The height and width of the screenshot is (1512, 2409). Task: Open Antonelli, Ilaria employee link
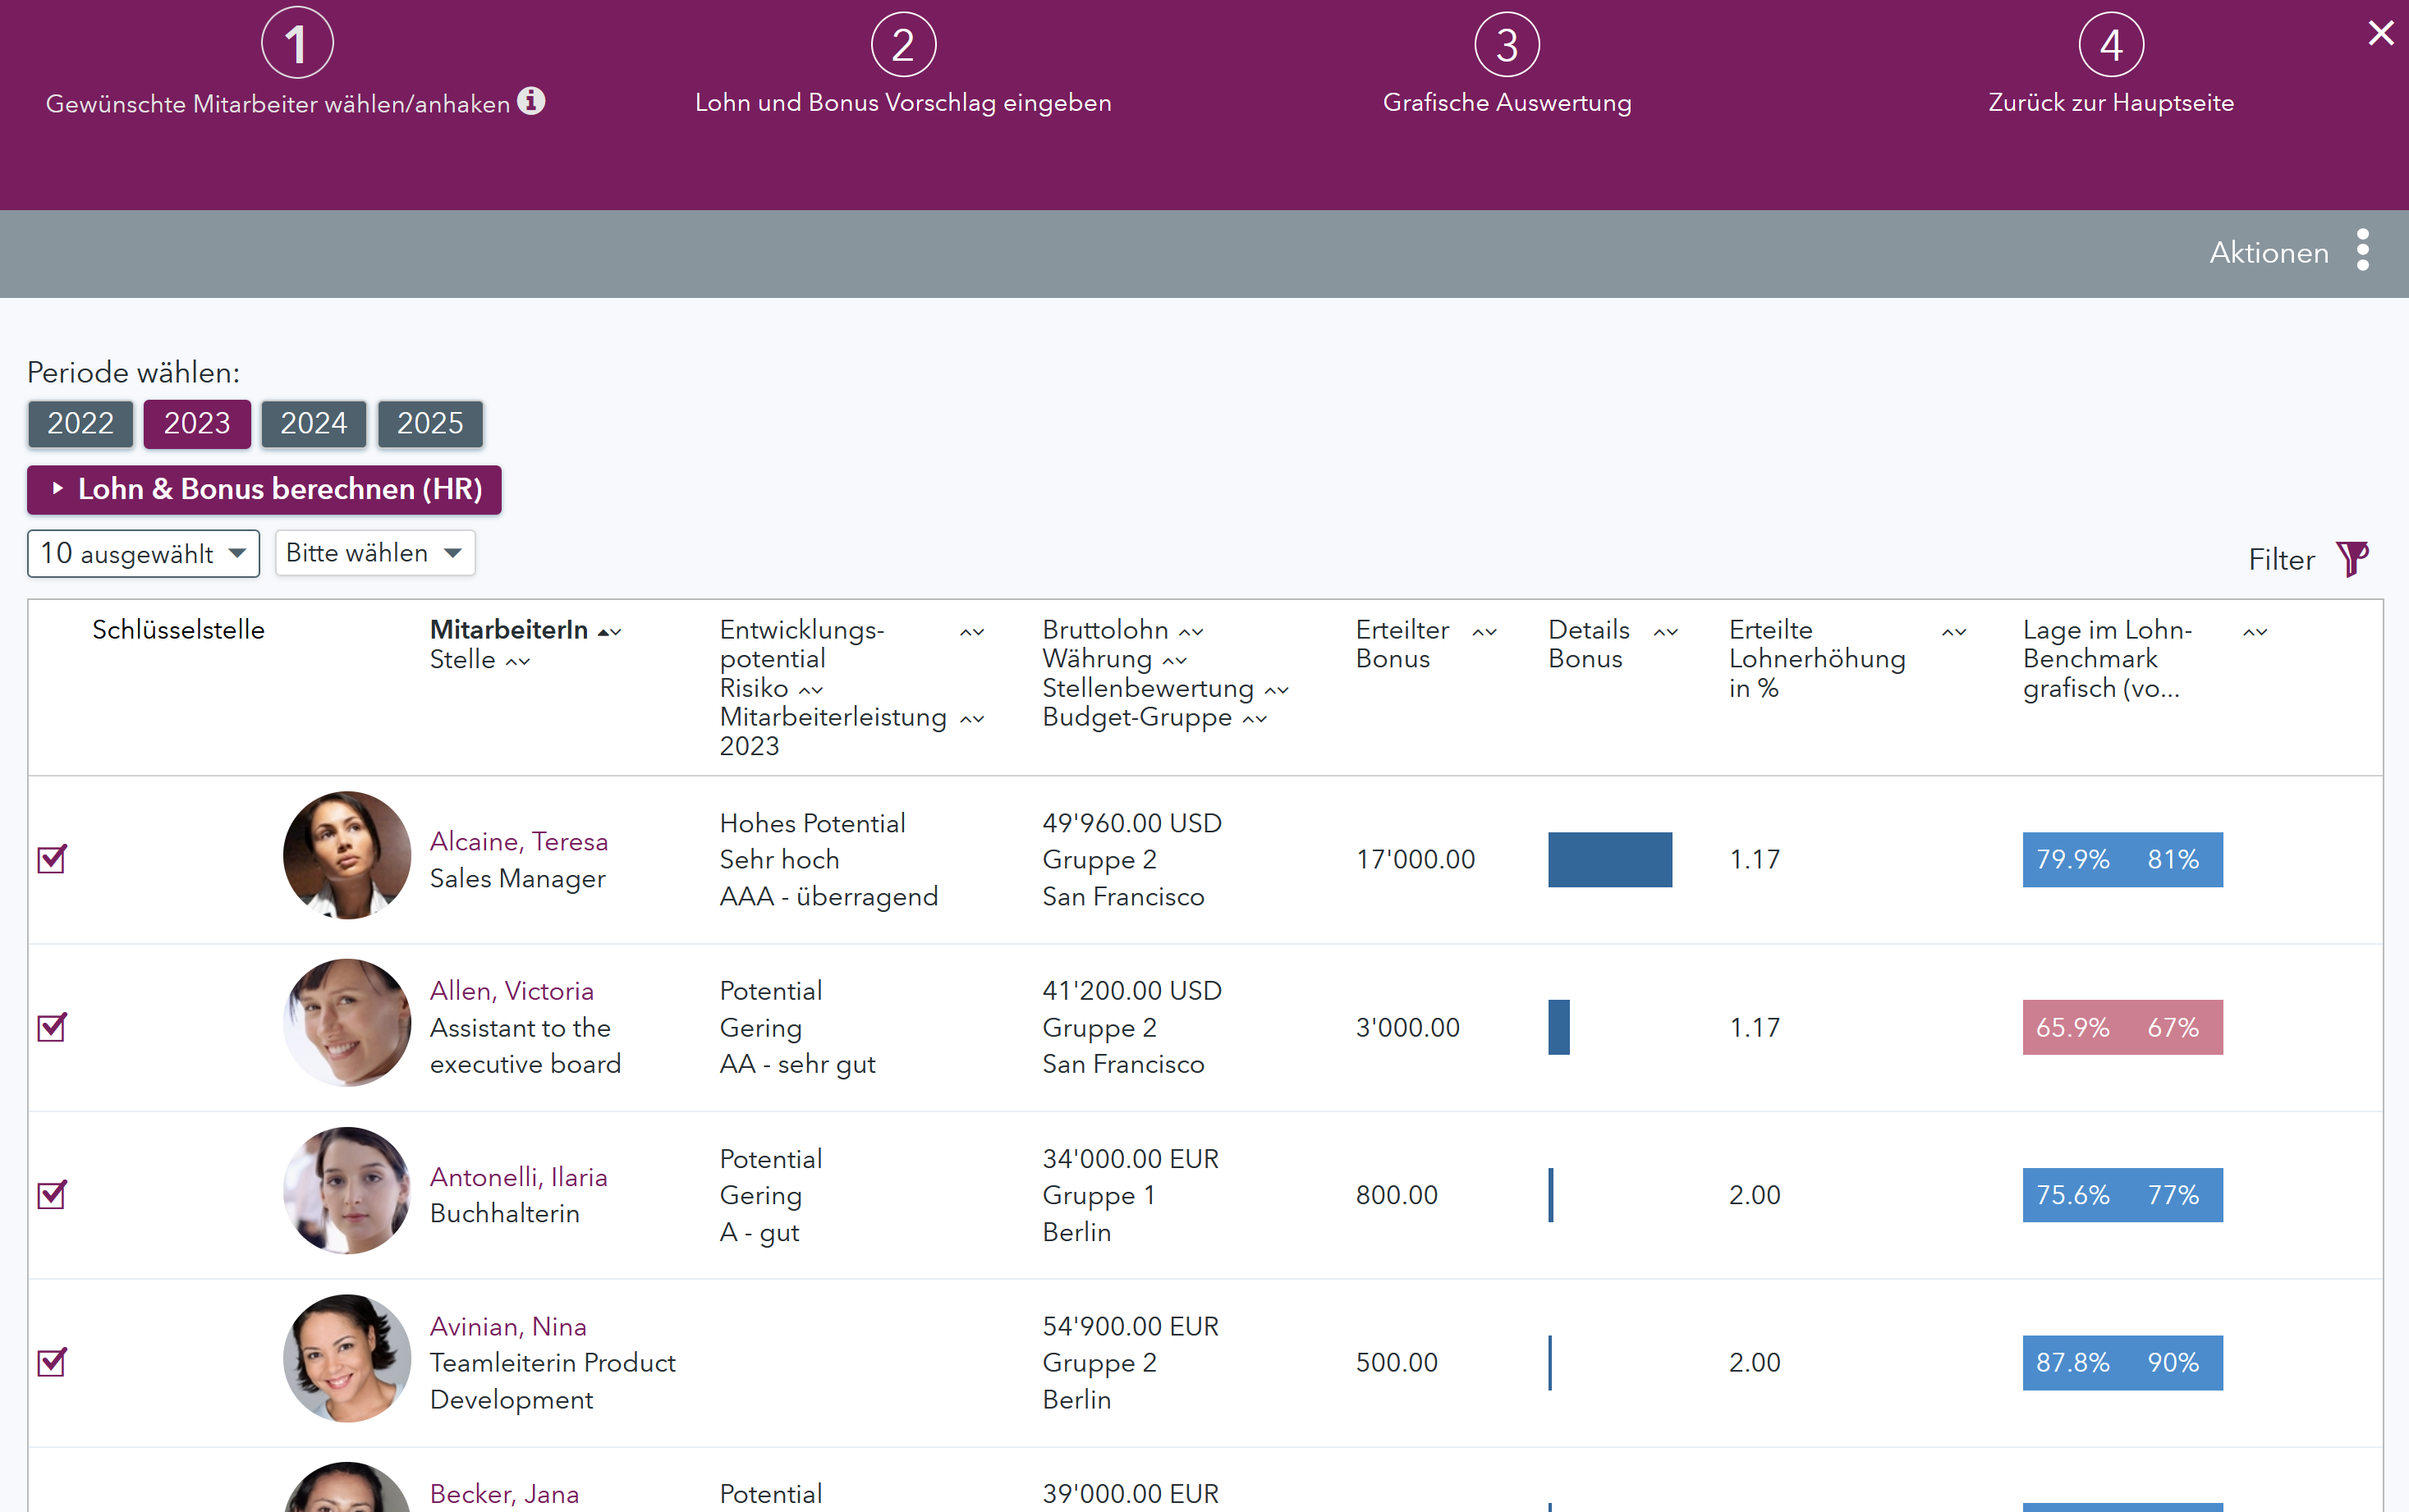(x=518, y=1176)
